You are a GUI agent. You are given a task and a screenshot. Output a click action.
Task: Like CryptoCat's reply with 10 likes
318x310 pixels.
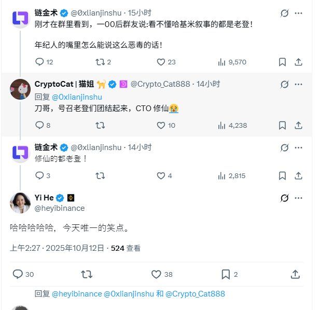(x=161, y=125)
